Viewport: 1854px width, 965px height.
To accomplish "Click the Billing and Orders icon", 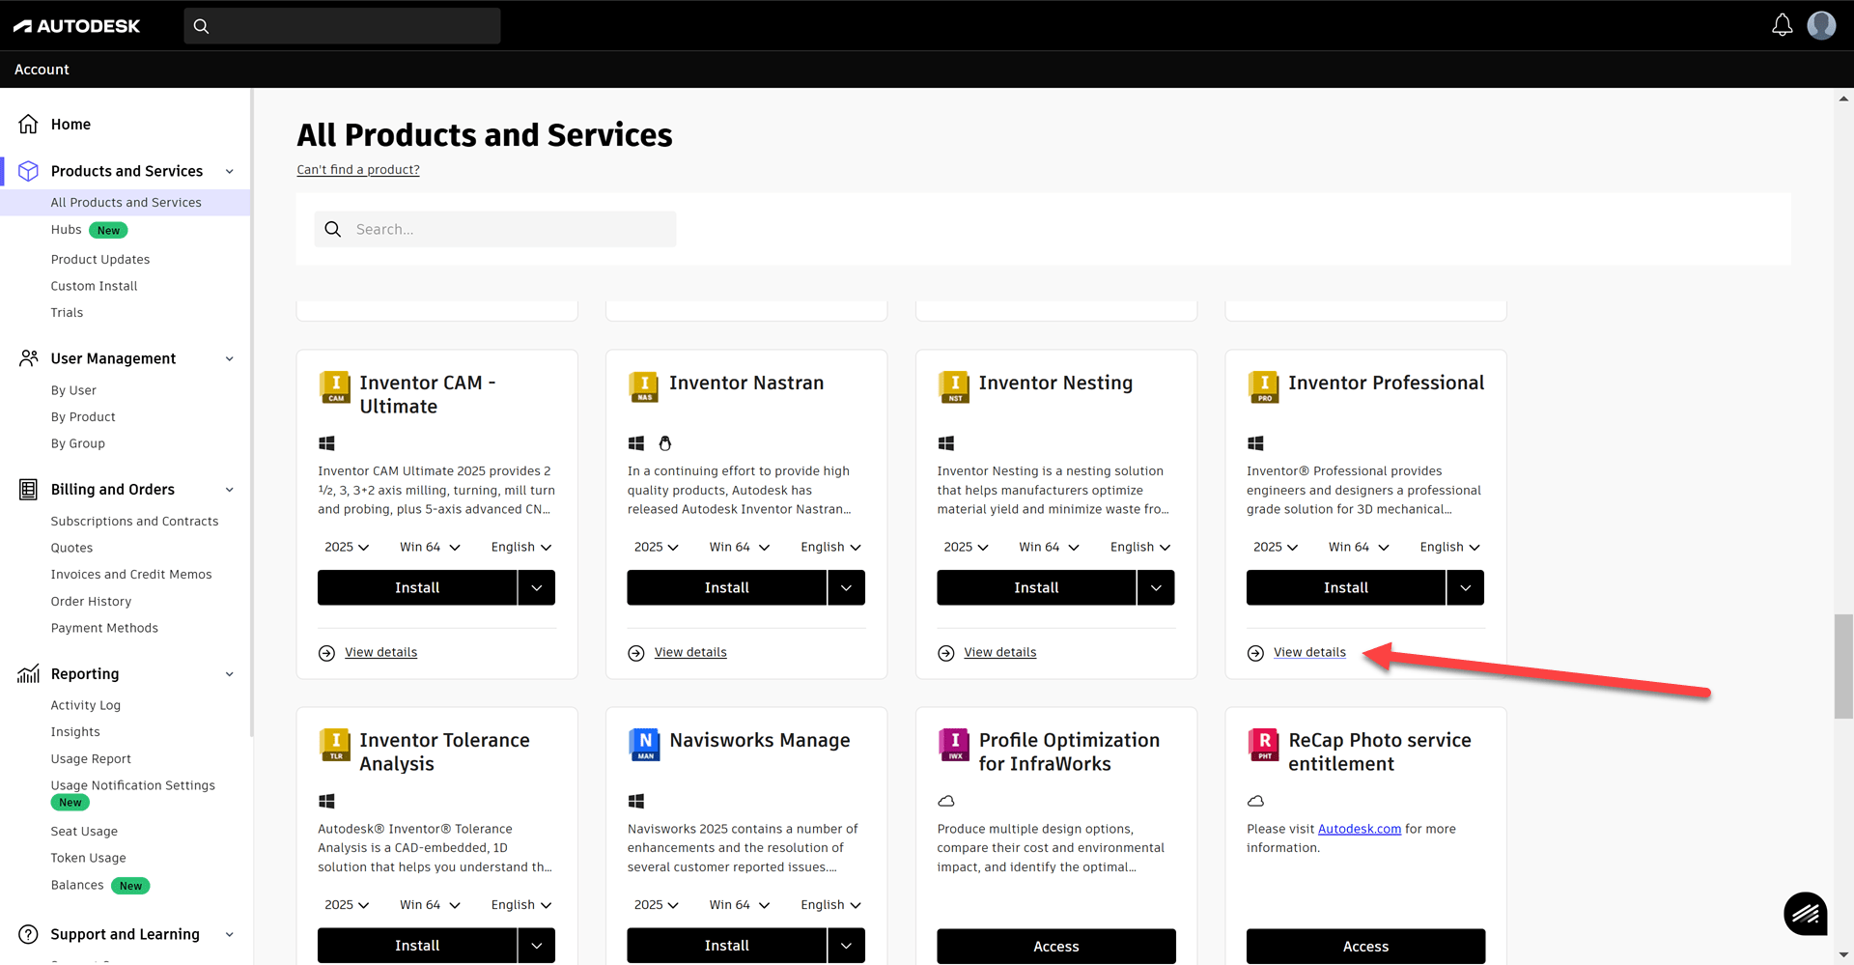I will tap(29, 490).
